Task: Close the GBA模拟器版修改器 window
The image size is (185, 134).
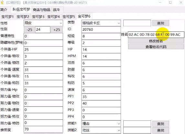Action: pyautogui.click(x=181, y=2)
